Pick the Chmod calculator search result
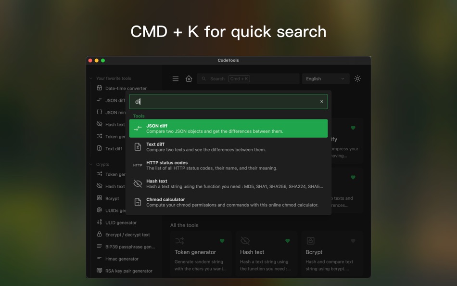The image size is (457, 286). click(228, 202)
